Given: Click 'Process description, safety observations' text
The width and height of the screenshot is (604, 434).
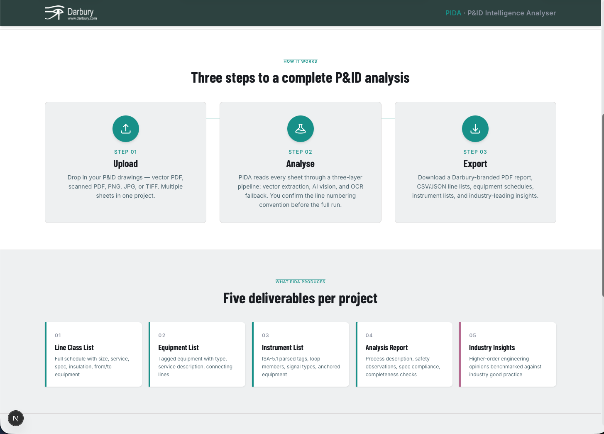Looking at the screenshot, I should (x=403, y=367).
